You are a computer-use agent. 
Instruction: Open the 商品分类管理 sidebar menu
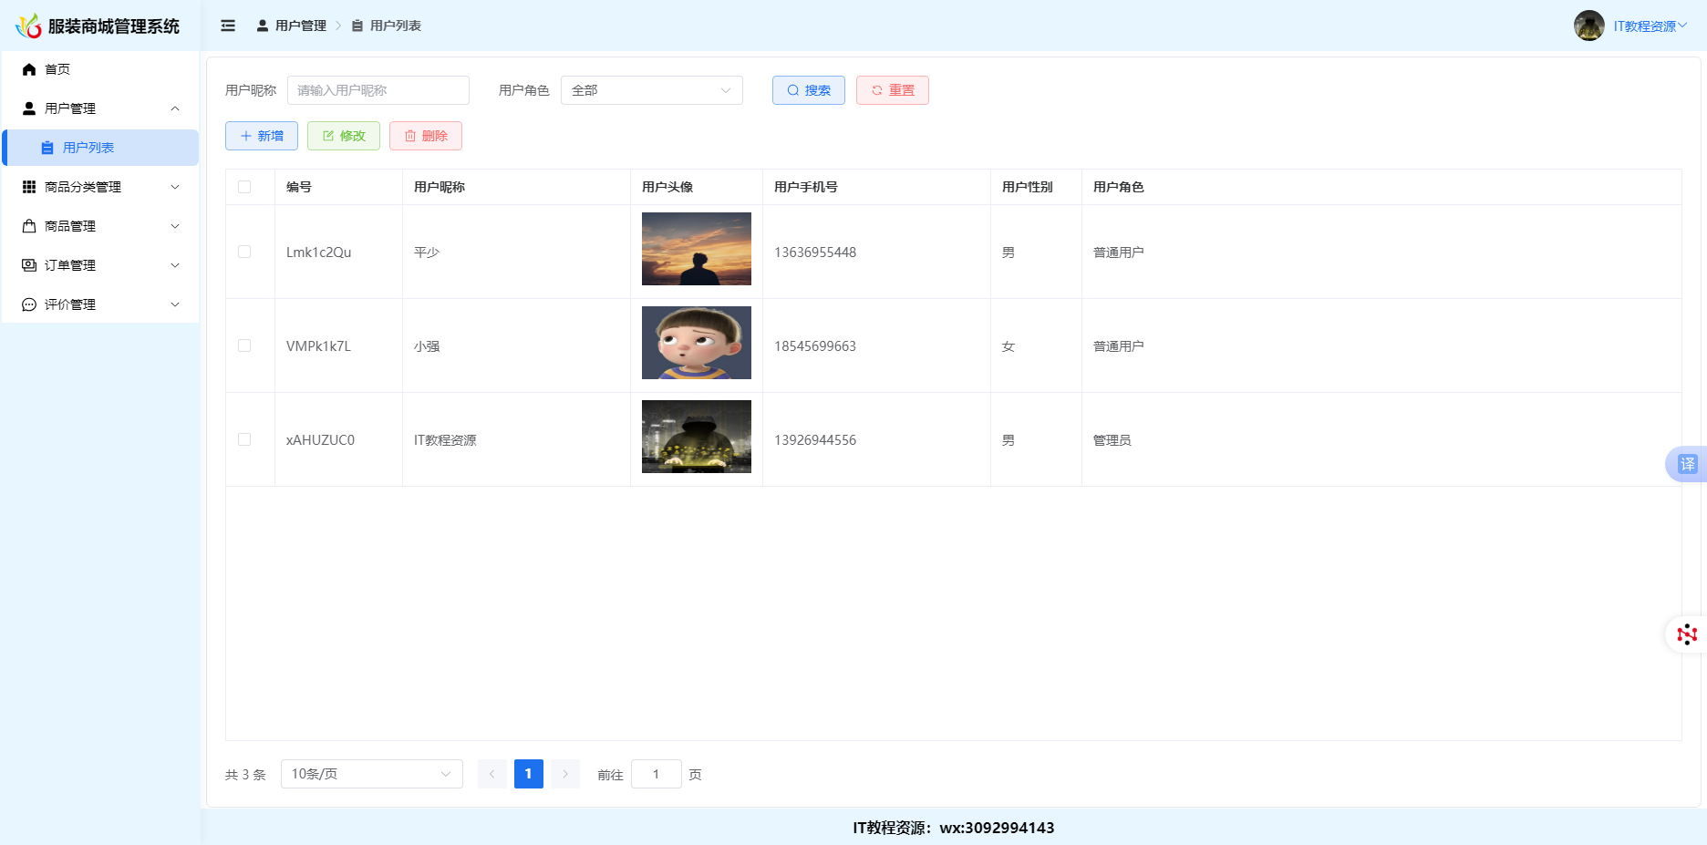(100, 187)
